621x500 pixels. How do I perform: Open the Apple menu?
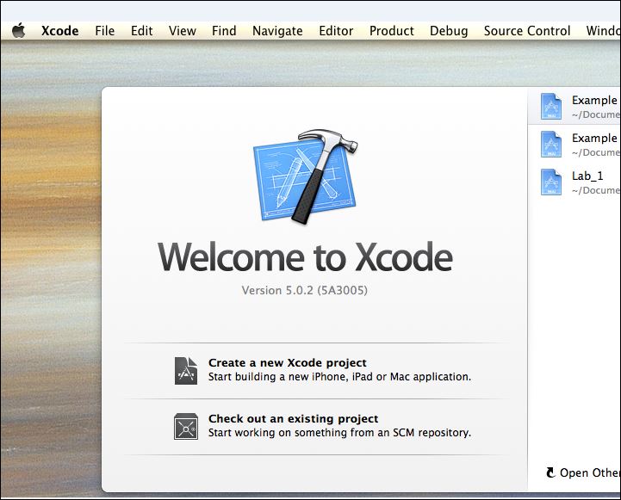click(18, 30)
